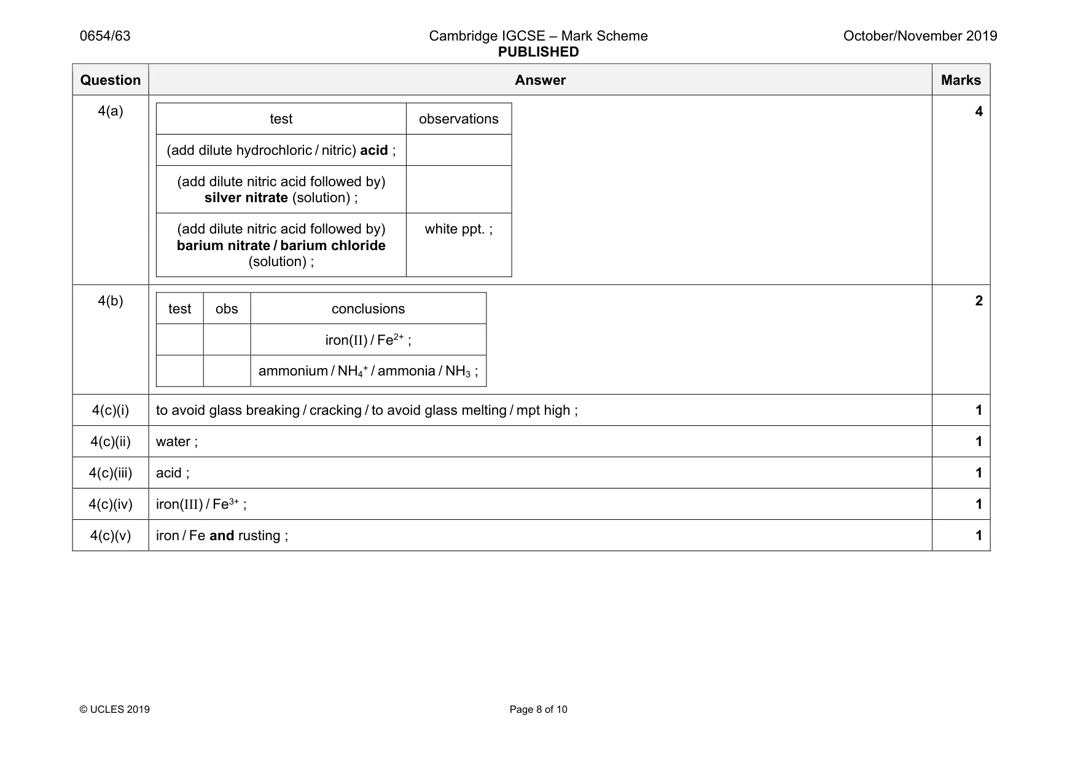Screen dimensions: 1078x762
Task: Click the 'test' header in the 4(b) table
Action: [x=180, y=308]
